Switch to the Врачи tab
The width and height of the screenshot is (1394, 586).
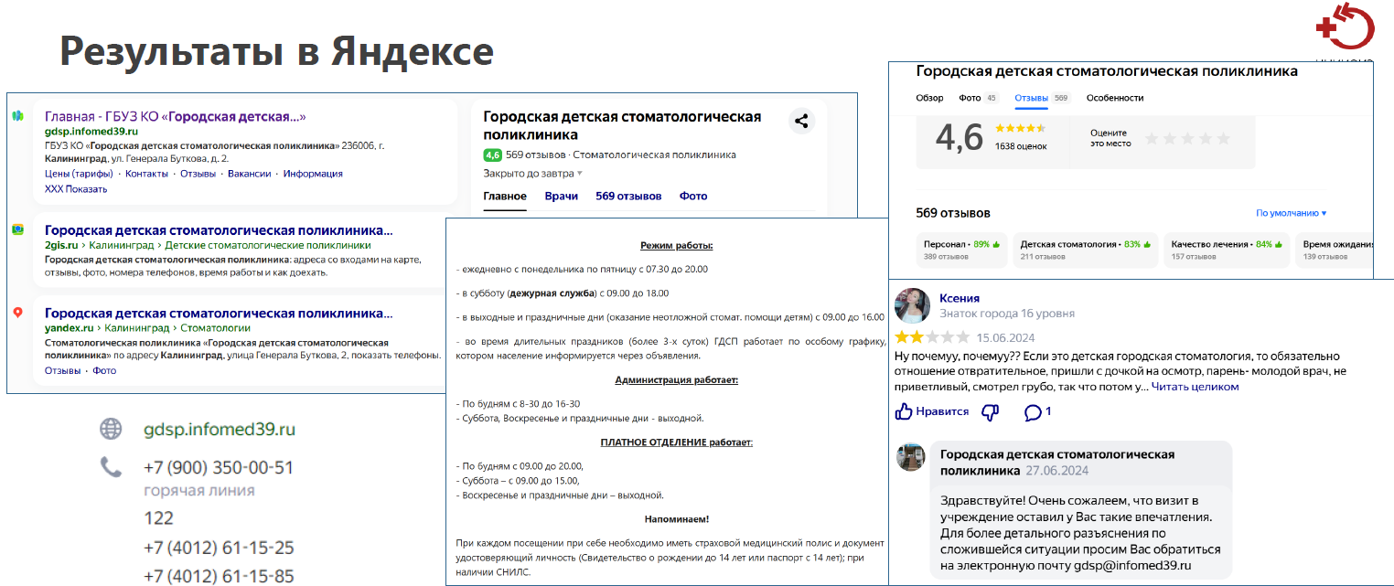[x=561, y=196]
